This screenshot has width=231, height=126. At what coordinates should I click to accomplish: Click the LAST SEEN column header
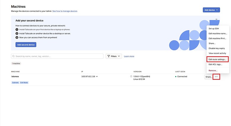pos(180,72)
